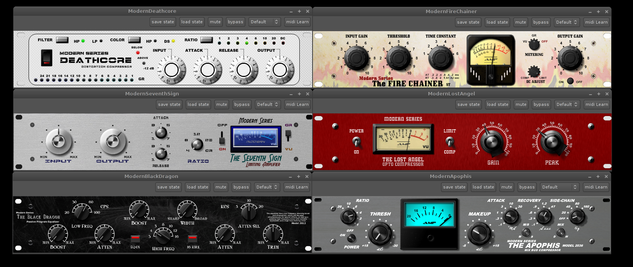Click save state in ModernDeathcore

click(163, 22)
